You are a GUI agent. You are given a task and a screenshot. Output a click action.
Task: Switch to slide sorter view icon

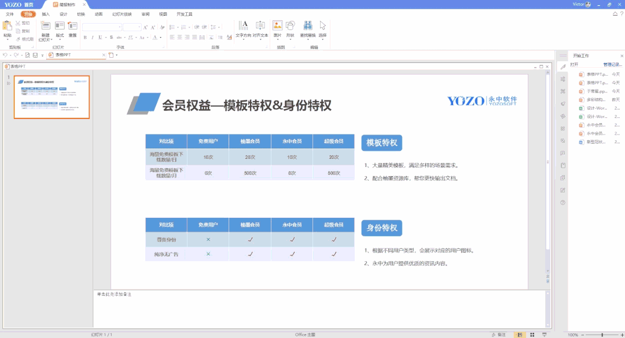pyautogui.click(x=532, y=335)
